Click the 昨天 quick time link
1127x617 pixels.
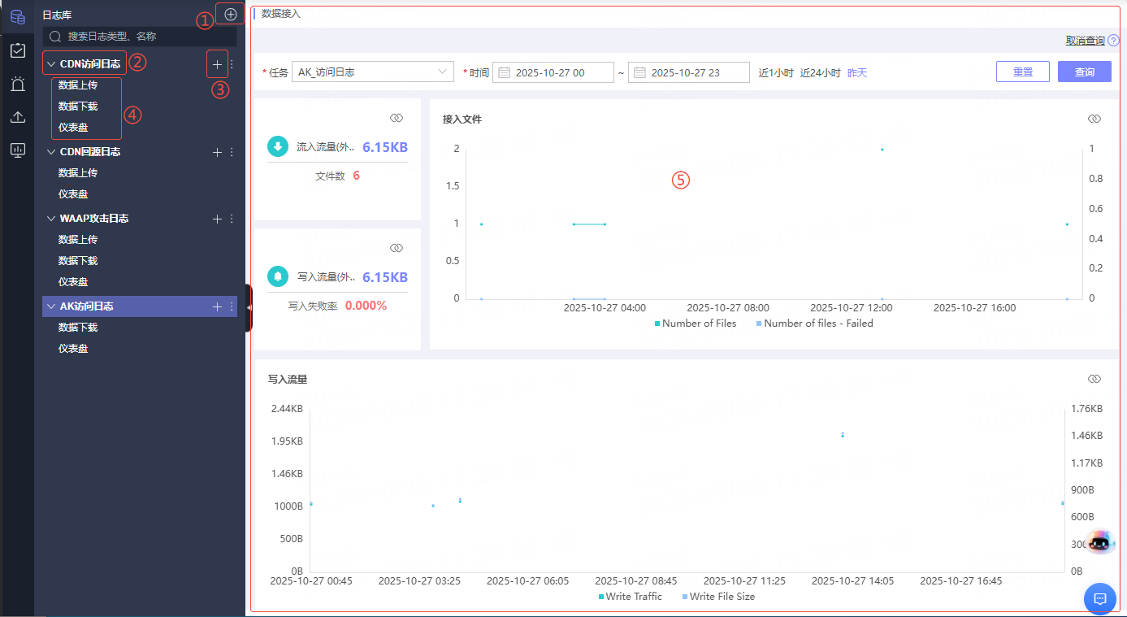pyautogui.click(x=857, y=72)
